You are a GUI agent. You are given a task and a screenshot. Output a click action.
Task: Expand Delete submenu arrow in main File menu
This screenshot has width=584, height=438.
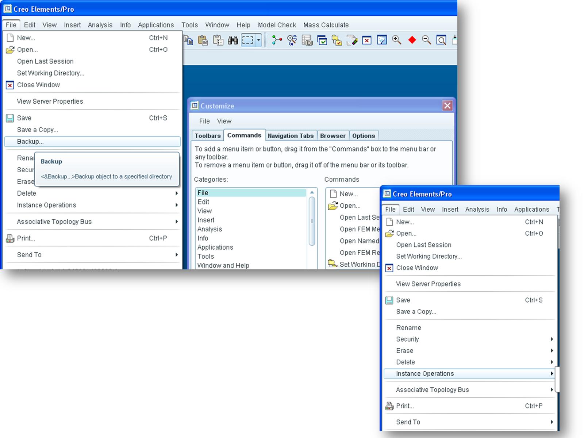click(177, 193)
